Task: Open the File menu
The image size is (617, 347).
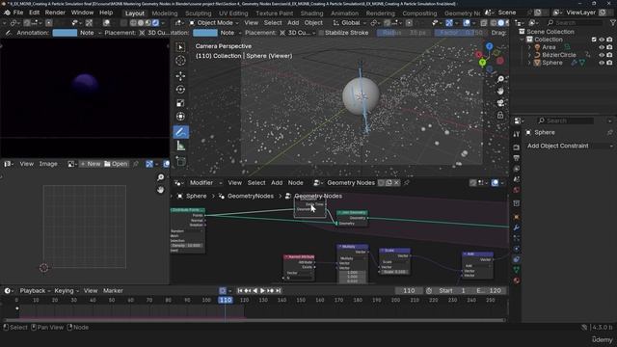Action: click(x=18, y=13)
